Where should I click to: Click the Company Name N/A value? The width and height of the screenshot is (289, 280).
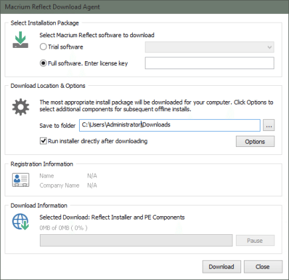click(x=92, y=186)
